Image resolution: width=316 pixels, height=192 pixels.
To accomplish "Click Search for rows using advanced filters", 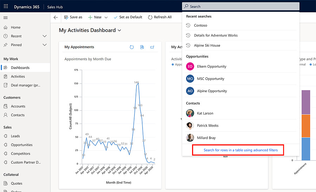I will coord(241,150).
